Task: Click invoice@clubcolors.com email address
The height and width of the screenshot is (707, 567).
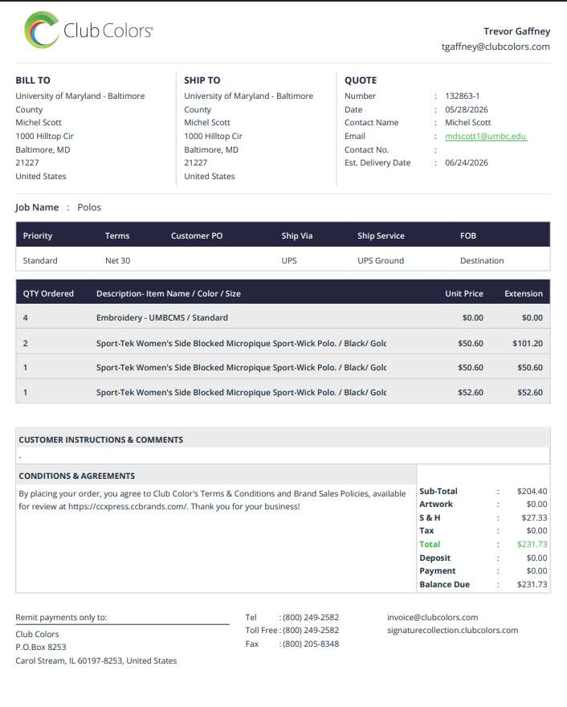Action: (432, 617)
